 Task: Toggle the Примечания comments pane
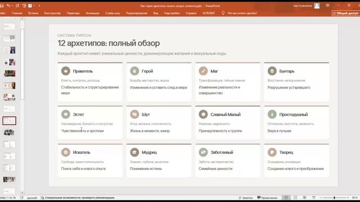coord(267,198)
